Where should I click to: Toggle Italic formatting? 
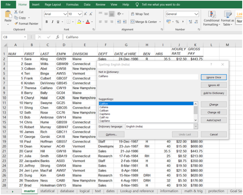(53, 22)
